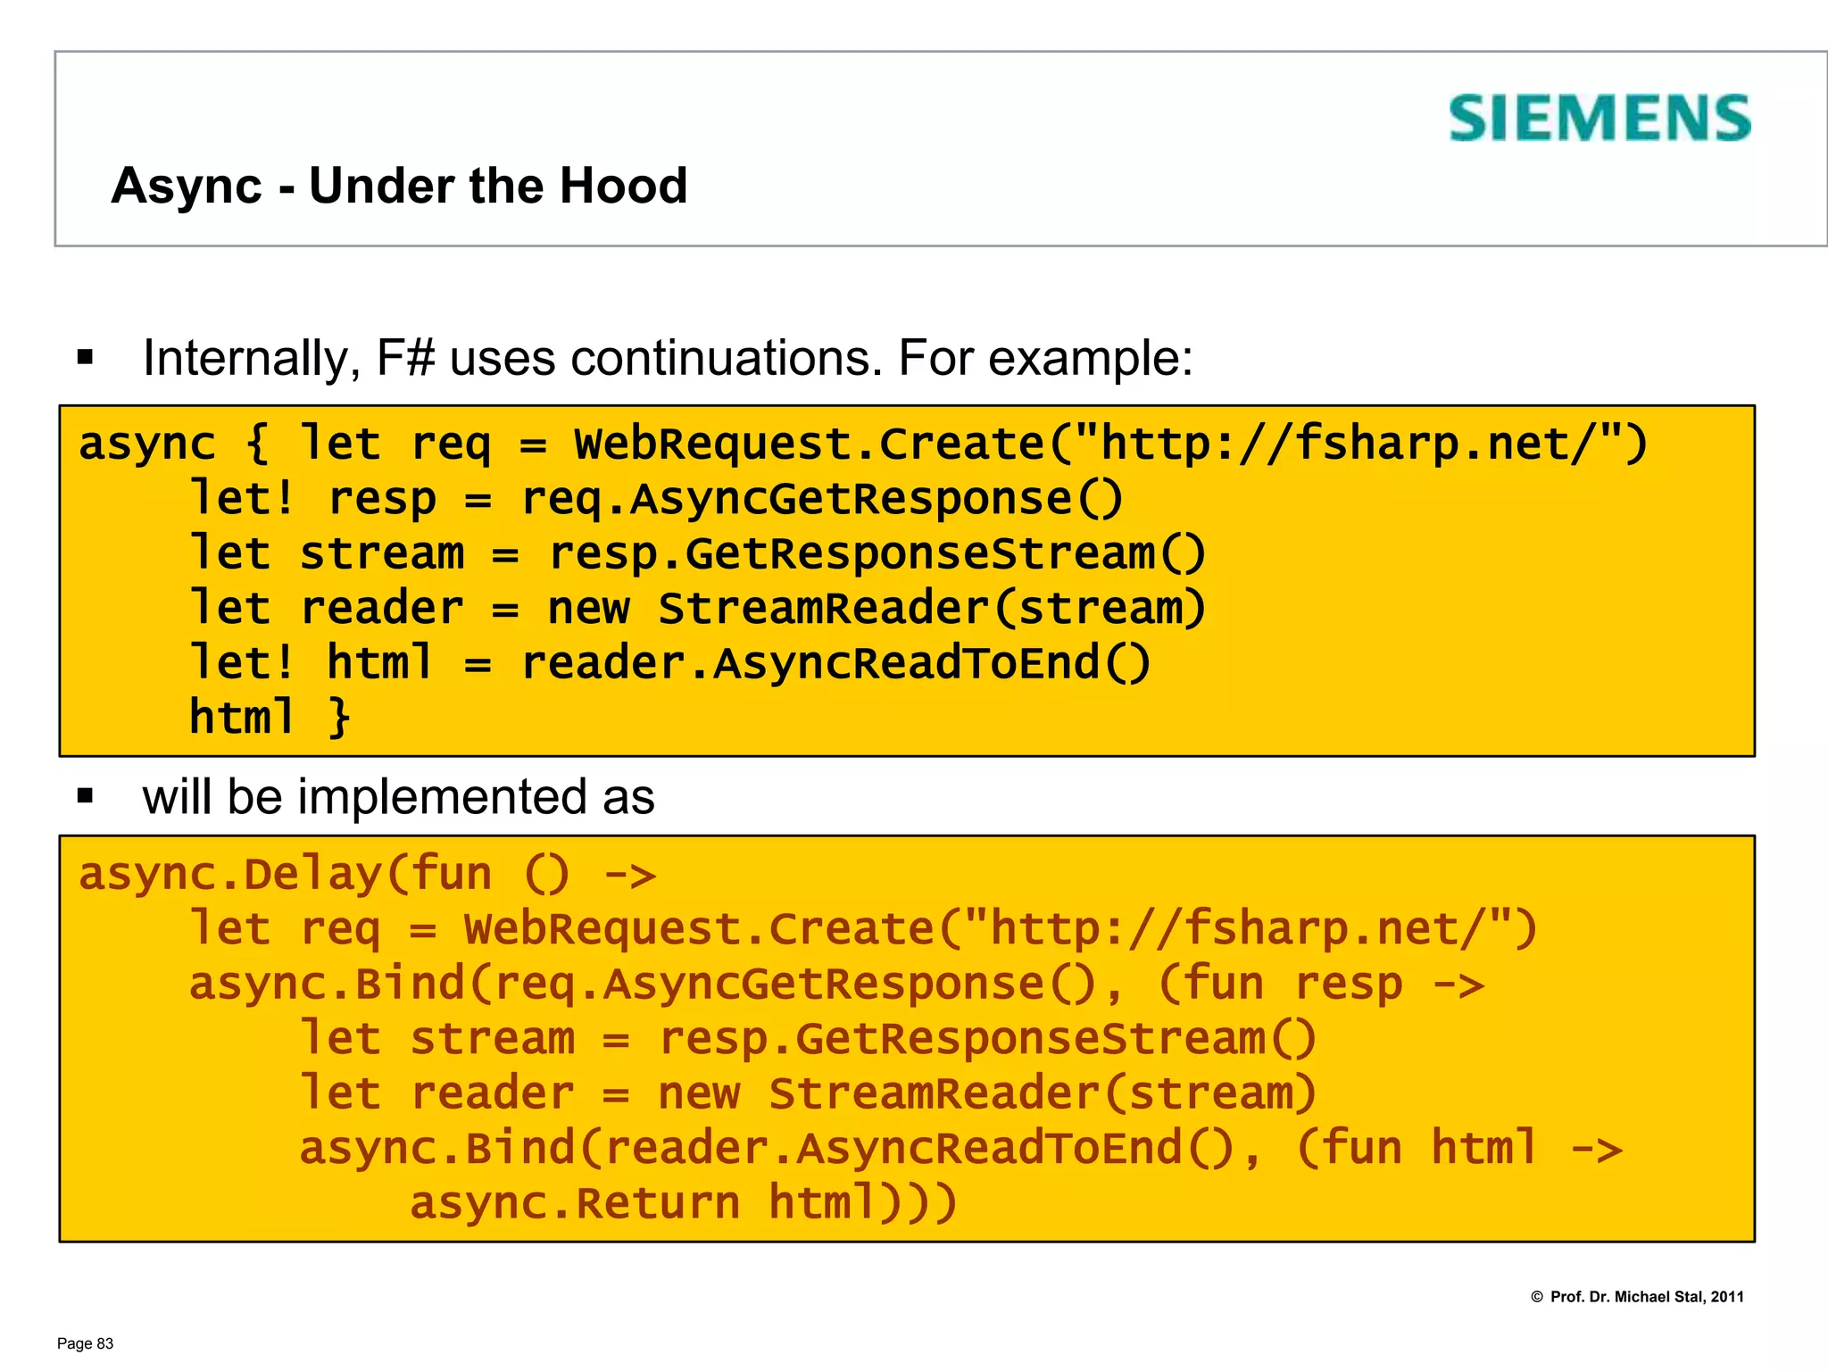Click the new StreamReader line in first block
The height and width of the screenshot is (1371, 1828).
click(697, 608)
